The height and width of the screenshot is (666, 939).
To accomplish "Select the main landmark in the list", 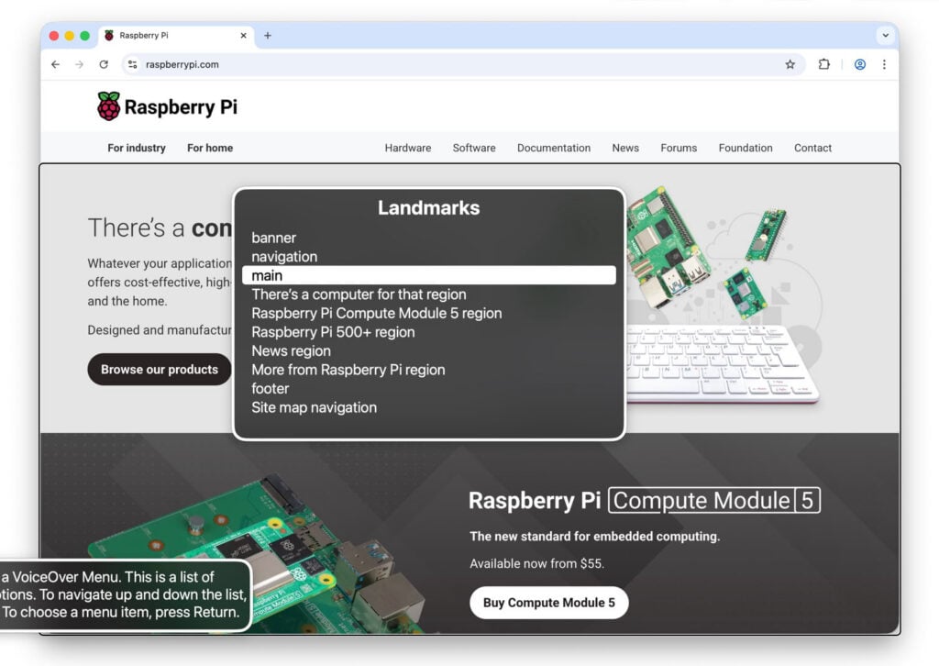I will (x=428, y=275).
